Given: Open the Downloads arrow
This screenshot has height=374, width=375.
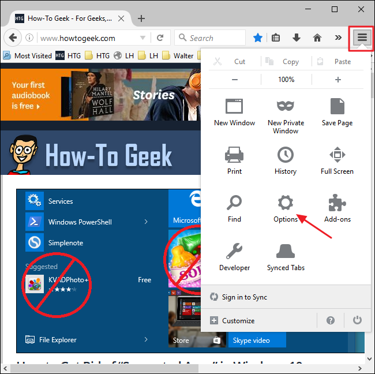Looking at the screenshot, I should pos(297,38).
